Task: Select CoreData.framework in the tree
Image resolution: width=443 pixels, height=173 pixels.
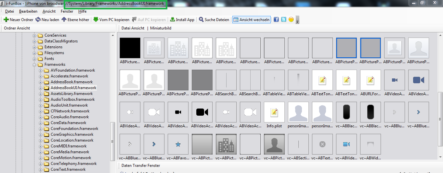Action: click(x=68, y=123)
